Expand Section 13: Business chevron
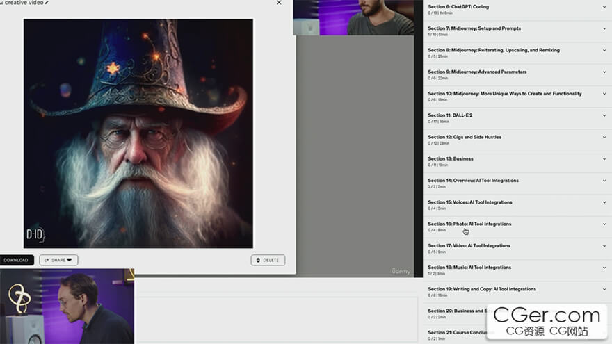This screenshot has height=344, width=612. [604, 159]
